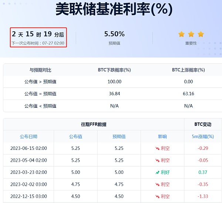The height and width of the screenshot is (203, 222).
Task: Click the third importance star icon
Action: coord(201,34)
